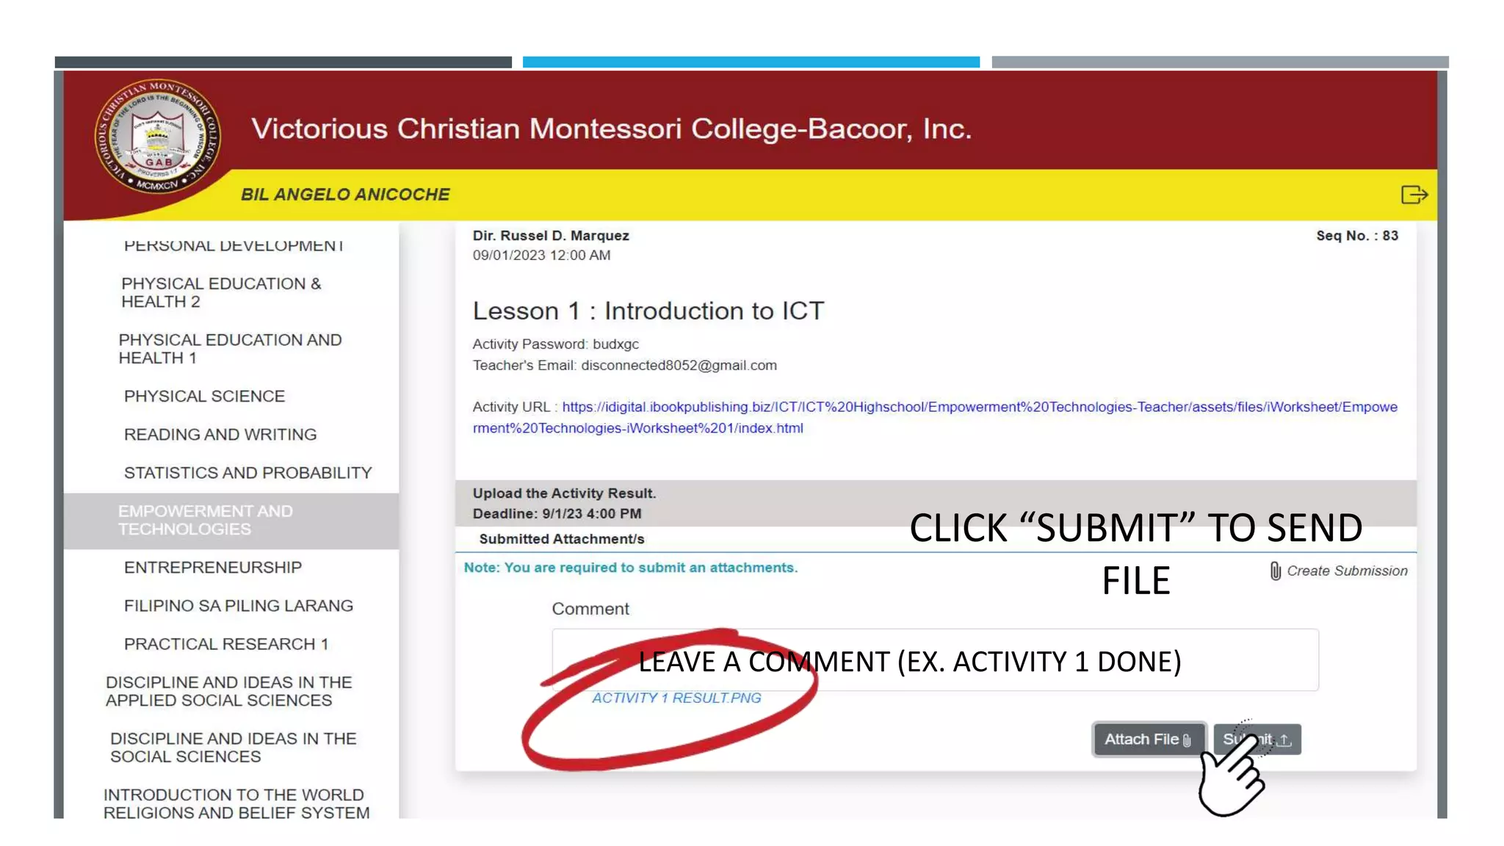Open Reading and Writing subject

220,434
